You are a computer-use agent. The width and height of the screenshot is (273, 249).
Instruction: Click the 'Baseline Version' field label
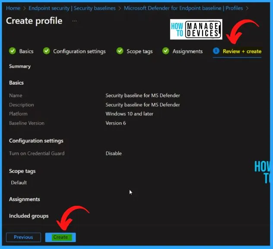[27, 123]
